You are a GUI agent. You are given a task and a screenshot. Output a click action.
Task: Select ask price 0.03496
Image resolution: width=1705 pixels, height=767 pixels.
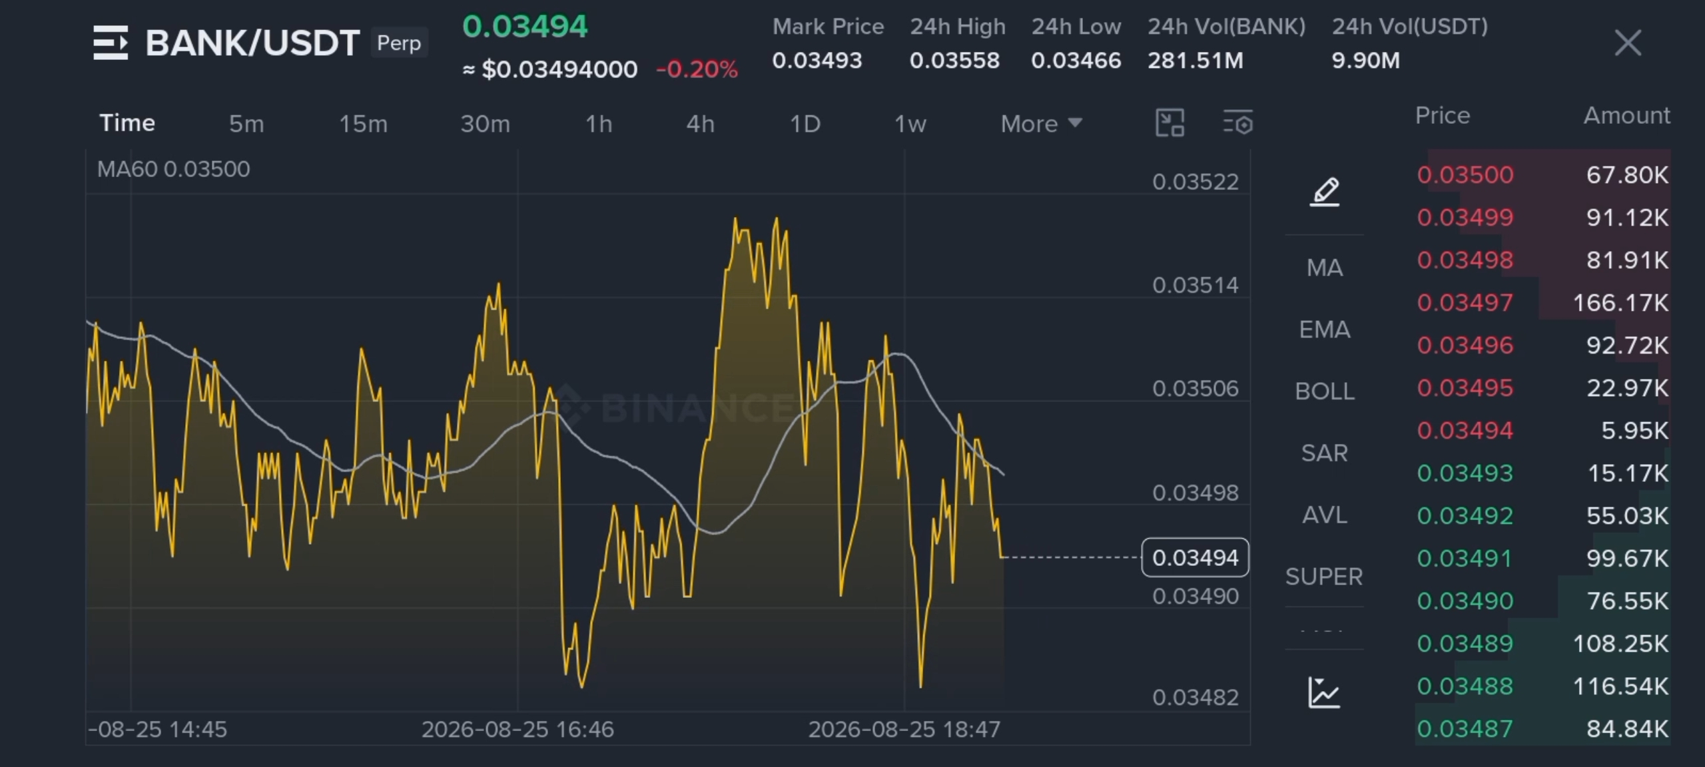coord(1465,346)
